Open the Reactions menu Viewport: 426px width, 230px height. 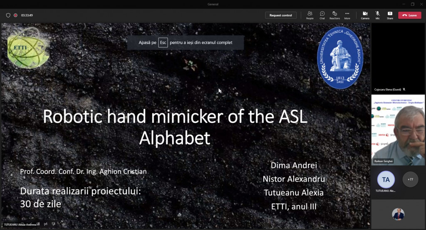(335, 15)
